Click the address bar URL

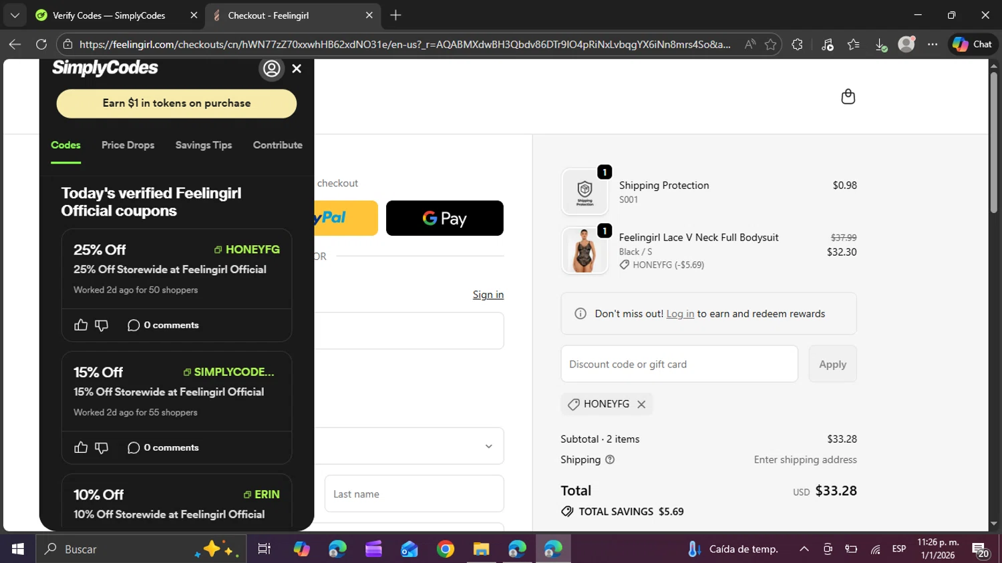coord(405,45)
